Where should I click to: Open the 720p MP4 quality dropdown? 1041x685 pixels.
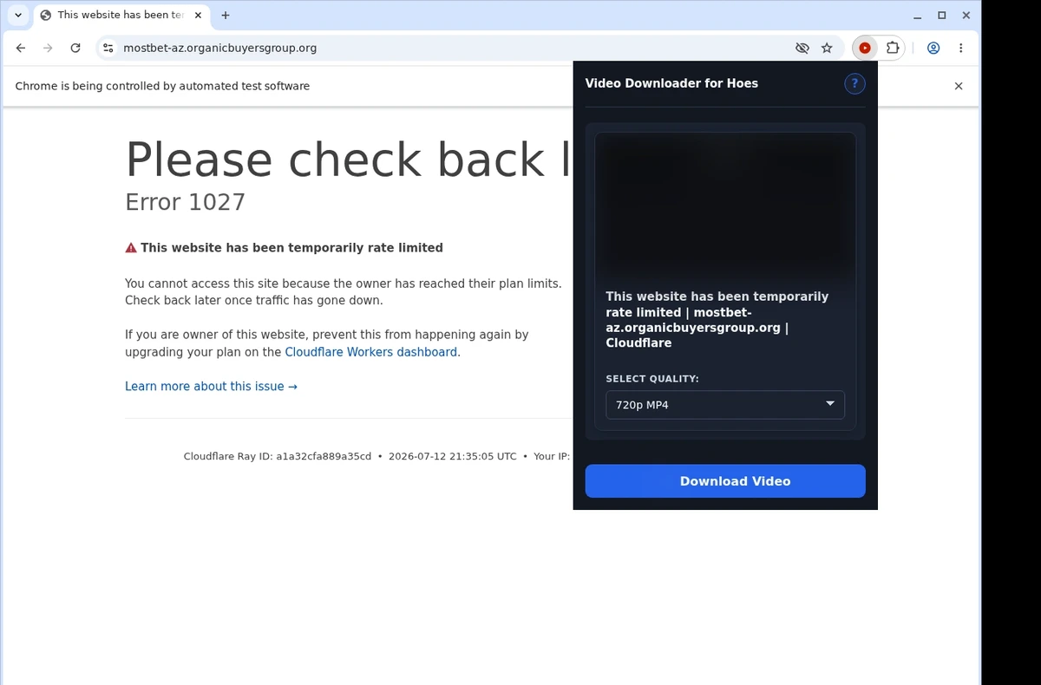click(725, 405)
